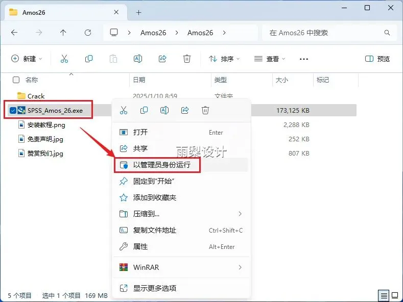
Task: Sort by the 名称 column header
Action: tap(32, 80)
